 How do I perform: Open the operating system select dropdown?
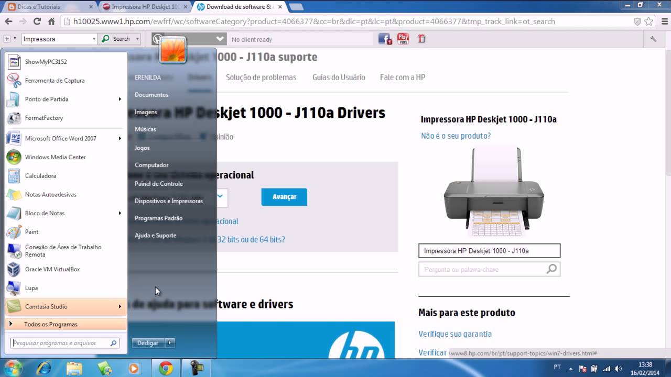pyautogui.click(x=221, y=197)
